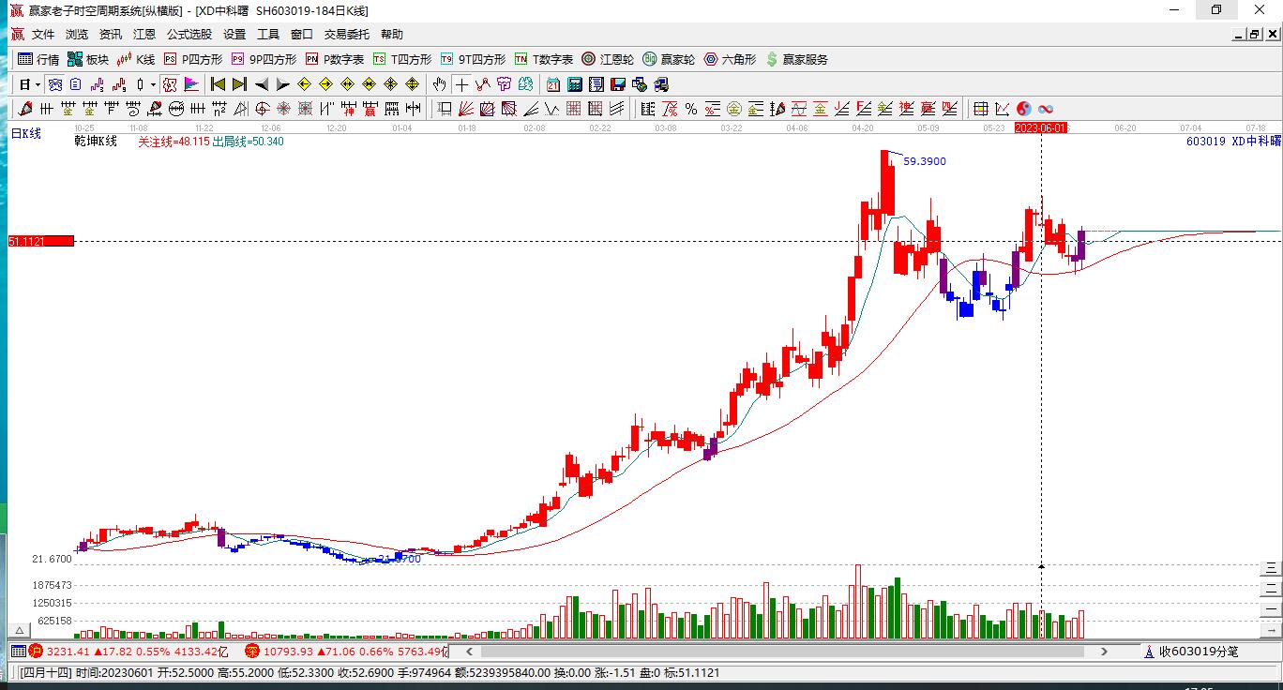Click yellow diamond left-arrow icon
The height and width of the screenshot is (690, 1283).
[305, 84]
